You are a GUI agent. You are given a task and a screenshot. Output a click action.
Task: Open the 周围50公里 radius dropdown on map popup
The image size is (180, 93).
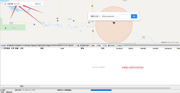[x=95, y=16]
